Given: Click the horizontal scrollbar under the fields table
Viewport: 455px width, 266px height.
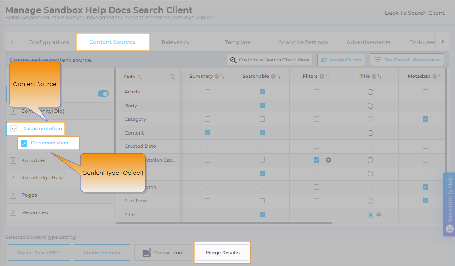Looking at the screenshot, I should point(224,223).
